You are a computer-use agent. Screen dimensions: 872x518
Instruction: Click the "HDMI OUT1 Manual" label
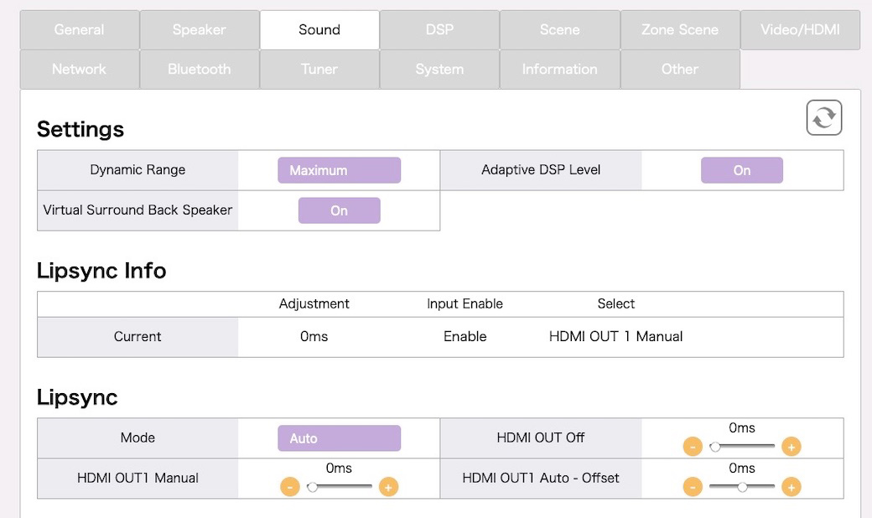(x=138, y=478)
